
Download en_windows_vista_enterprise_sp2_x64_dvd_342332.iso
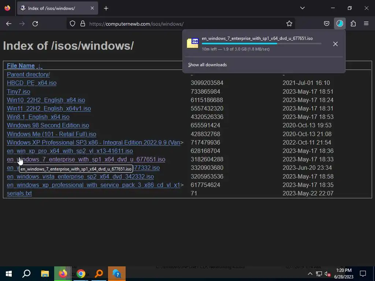point(80,177)
